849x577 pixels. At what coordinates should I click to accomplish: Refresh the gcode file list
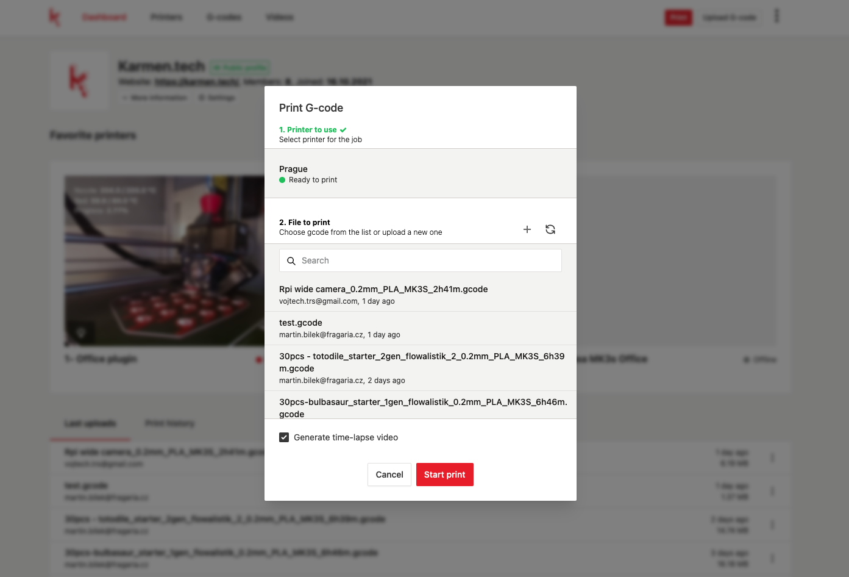tap(550, 229)
